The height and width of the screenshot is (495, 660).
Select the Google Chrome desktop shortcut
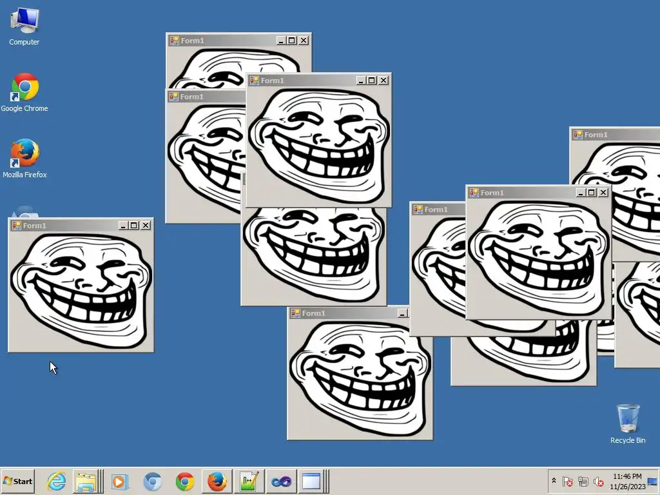[x=24, y=93]
